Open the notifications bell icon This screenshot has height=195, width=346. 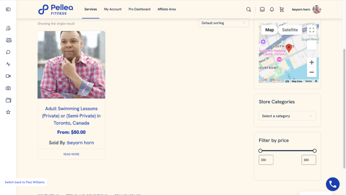272,9
